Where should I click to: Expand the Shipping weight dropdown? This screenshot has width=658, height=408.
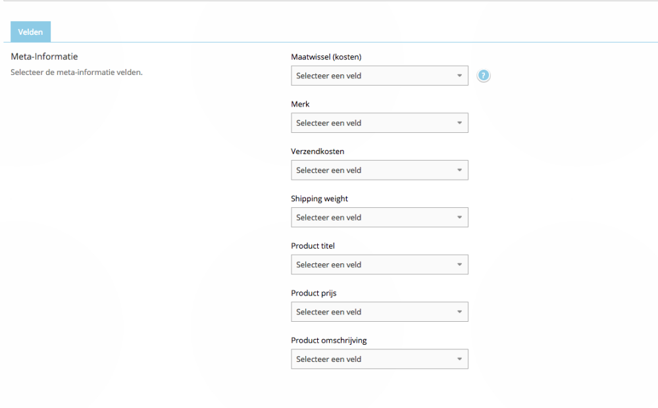(x=379, y=218)
